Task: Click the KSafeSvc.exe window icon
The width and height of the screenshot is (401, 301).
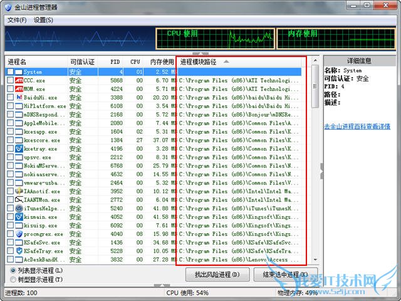Action: pyautogui.click(x=19, y=243)
